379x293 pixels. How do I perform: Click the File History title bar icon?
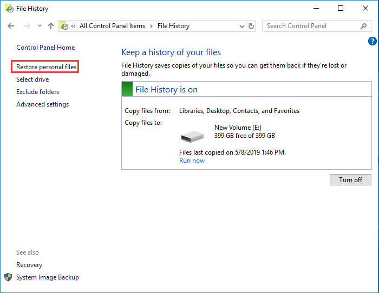coord(9,9)
